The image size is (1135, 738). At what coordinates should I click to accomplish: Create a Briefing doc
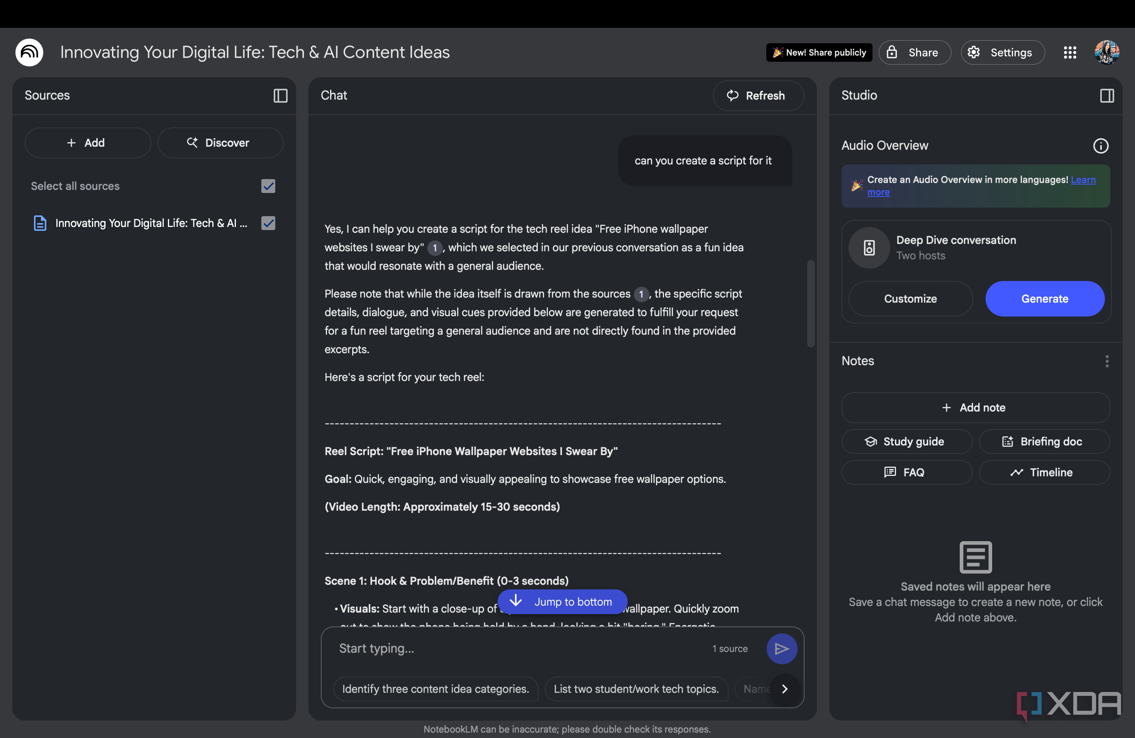point(1044,442)
